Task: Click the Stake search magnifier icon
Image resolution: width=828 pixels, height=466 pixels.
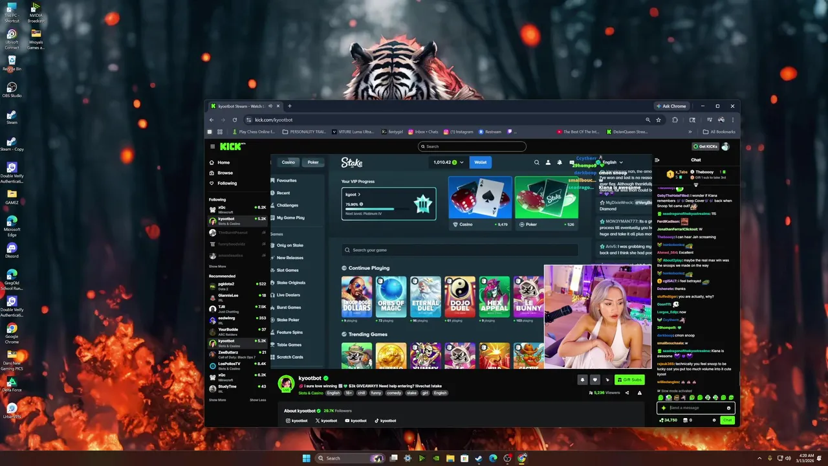Action: click(x=536, y=162)
